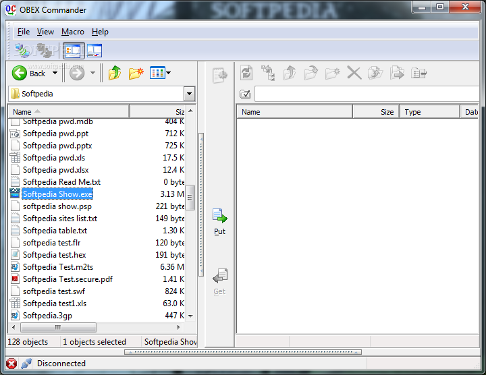This screenshot has height=375, width=486.
Task: Sort local files by Name column
Action: pyautogui.click(x=68, y=112)
